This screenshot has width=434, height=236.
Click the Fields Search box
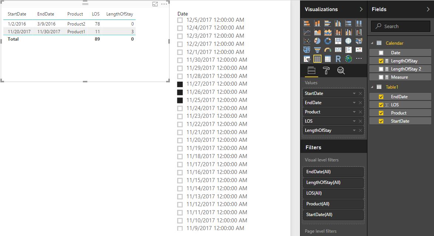[401, 26]
